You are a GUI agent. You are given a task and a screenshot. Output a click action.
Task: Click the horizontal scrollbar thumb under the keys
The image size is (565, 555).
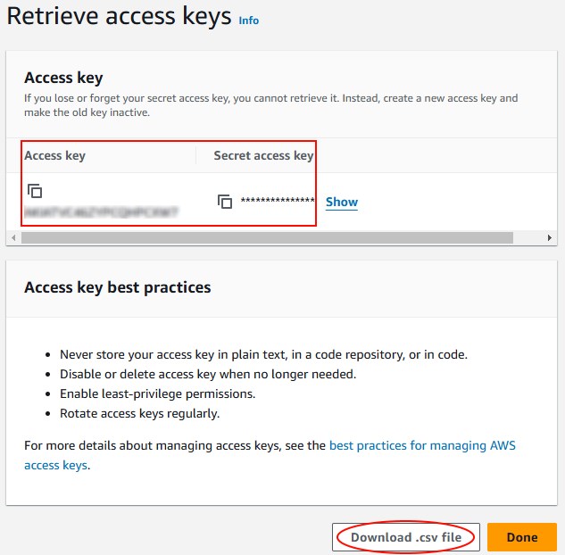(x=267, y=237)
